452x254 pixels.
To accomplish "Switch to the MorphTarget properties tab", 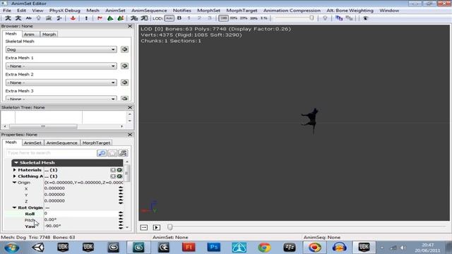I will [x=96, y=143].
